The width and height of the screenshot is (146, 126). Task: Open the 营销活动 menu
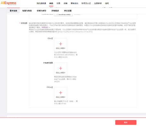tap(74, 3)
